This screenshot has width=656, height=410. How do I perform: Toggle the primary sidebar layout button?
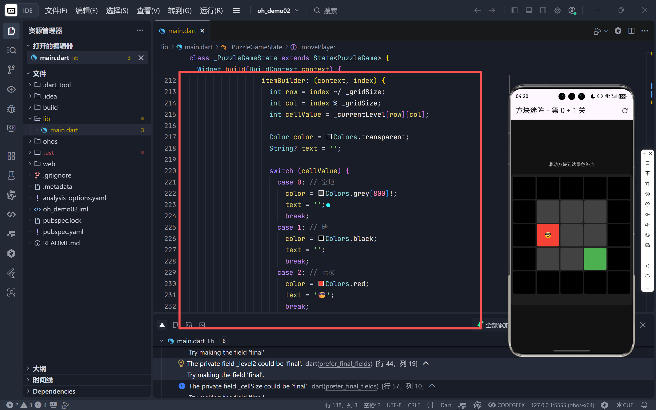[x=514, y=11]
